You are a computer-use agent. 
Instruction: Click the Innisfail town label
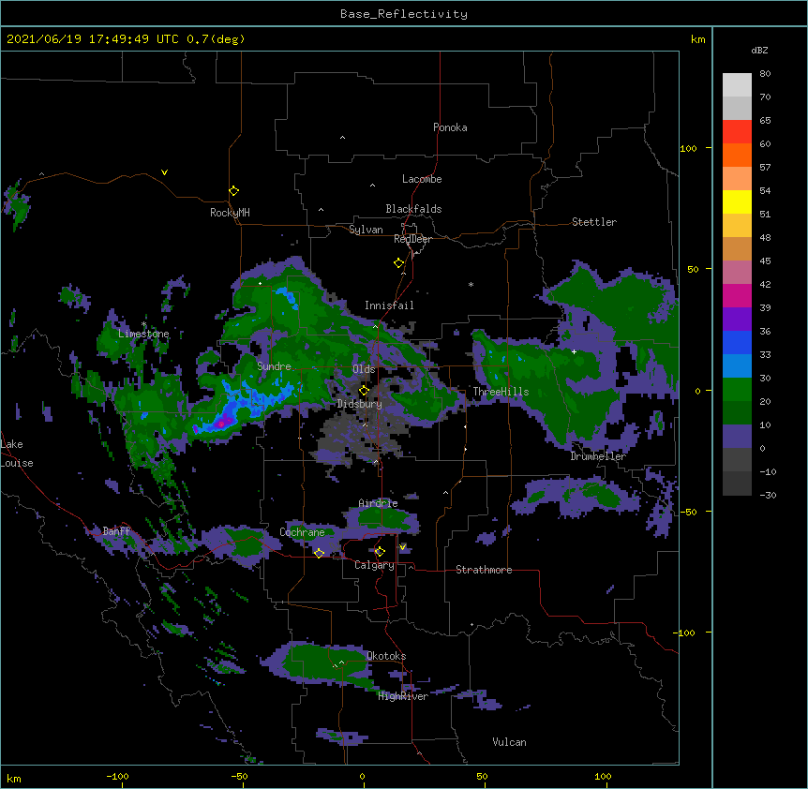[x=389, y=305]
